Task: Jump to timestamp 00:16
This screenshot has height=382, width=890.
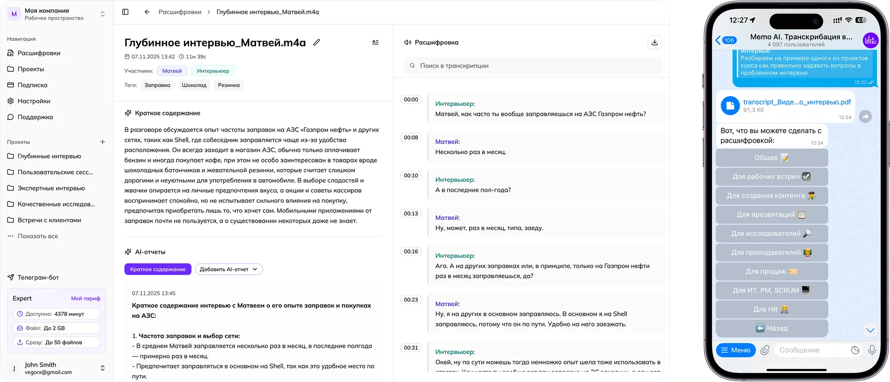Action: (x=411, y=251)
